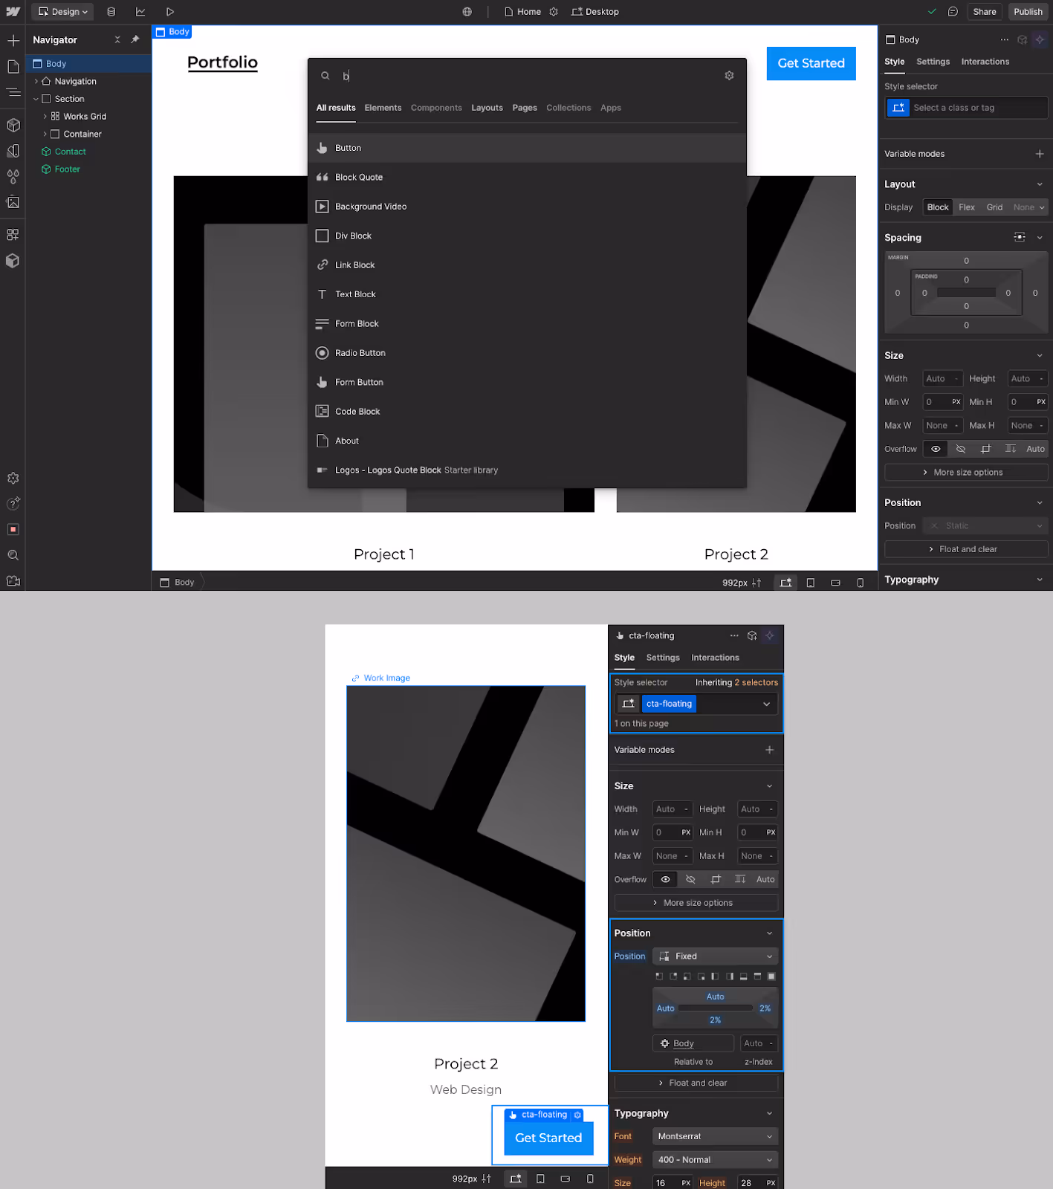Choose the full-cover fixed position preset
Screen dimensions: 1053x1189
(x=771, y=976)
